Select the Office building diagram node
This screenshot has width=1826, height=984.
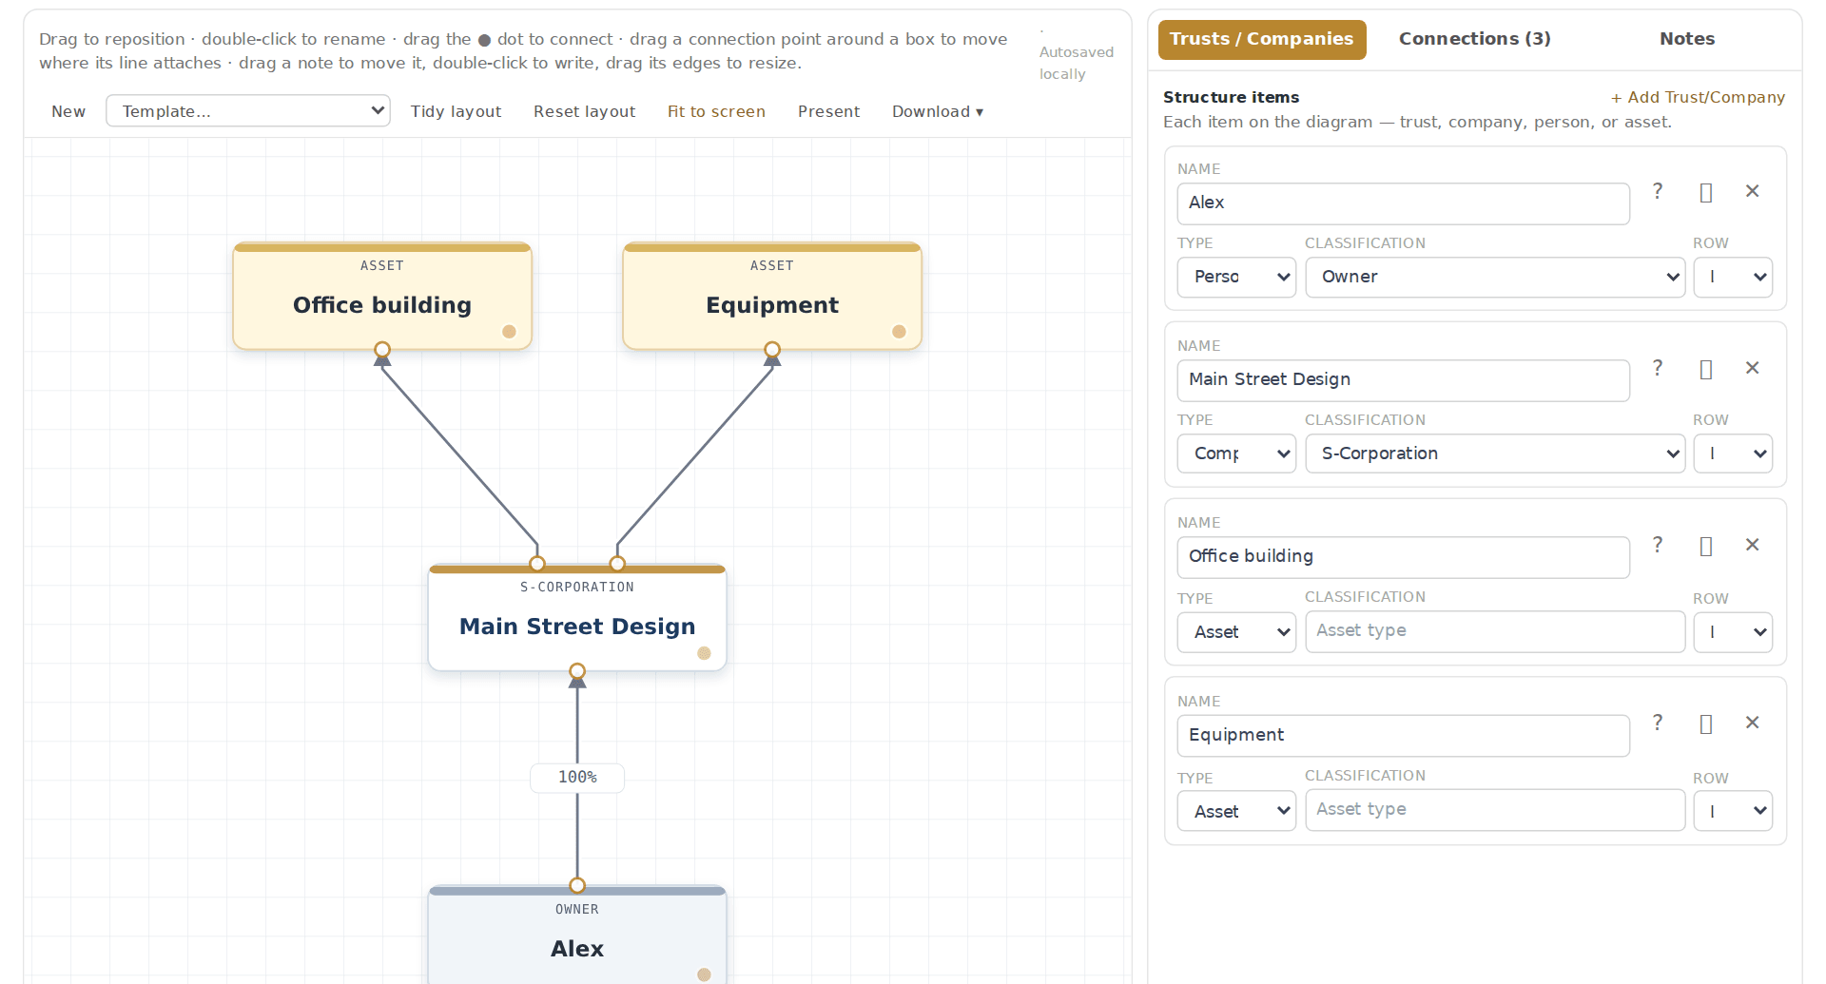pyautogui.click(x=382, y=296)
